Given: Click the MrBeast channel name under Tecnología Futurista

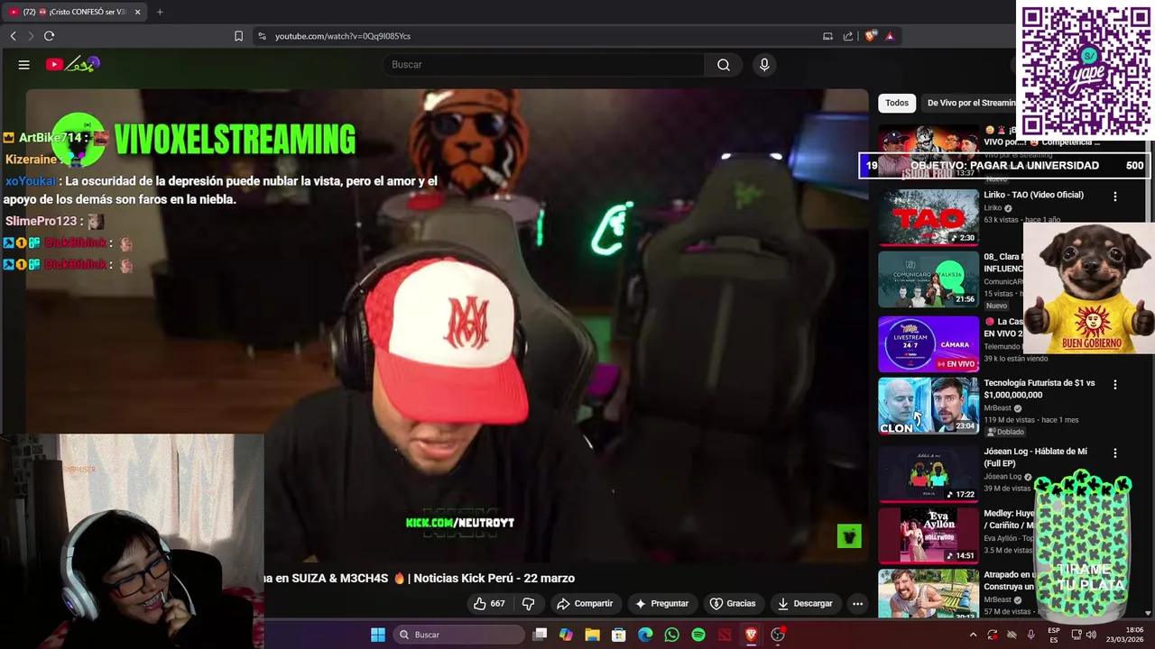Looking at the screenshot, I should pos(997,408).
